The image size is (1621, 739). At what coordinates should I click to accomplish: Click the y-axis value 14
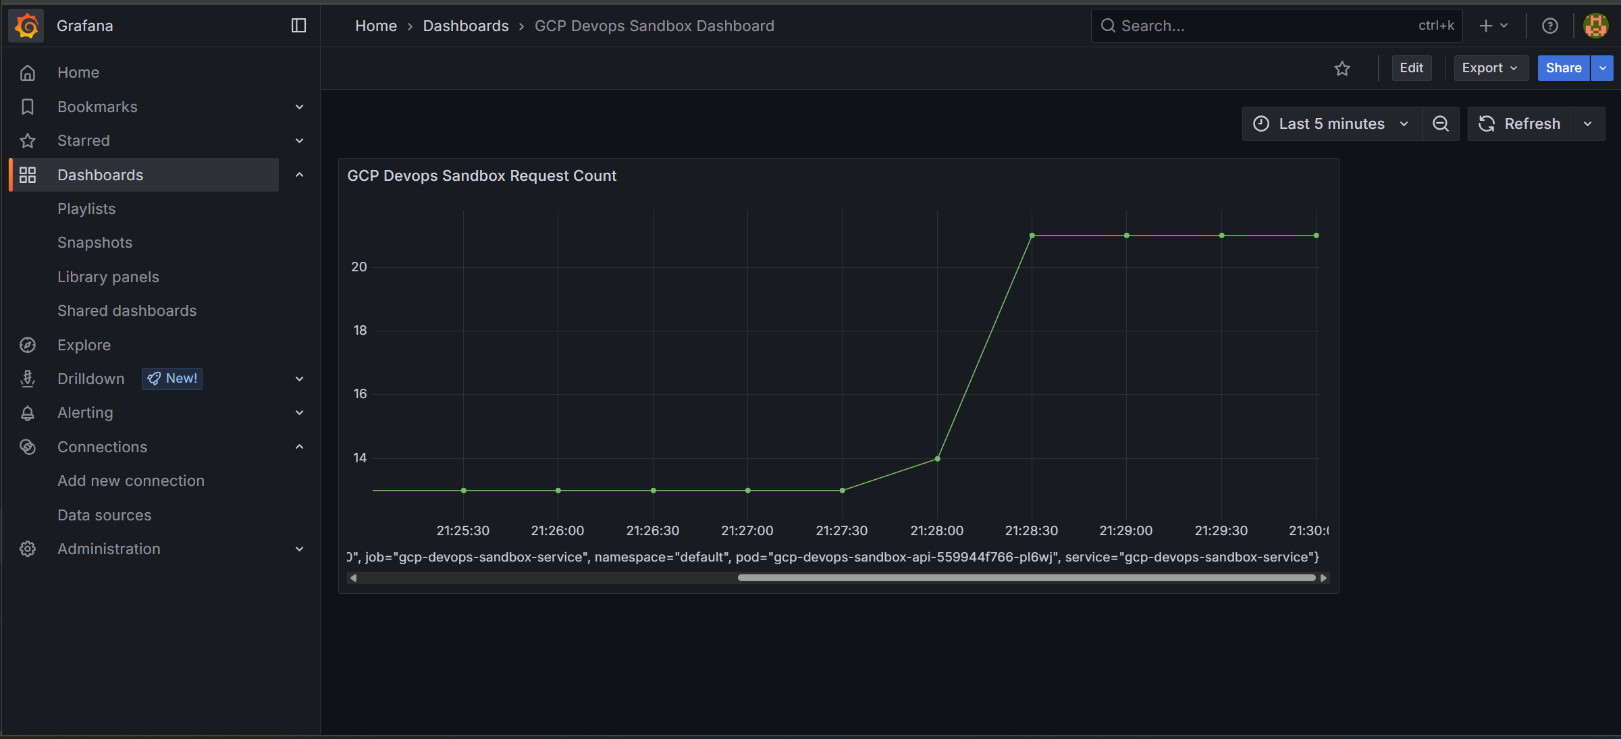tap(360, 458)
